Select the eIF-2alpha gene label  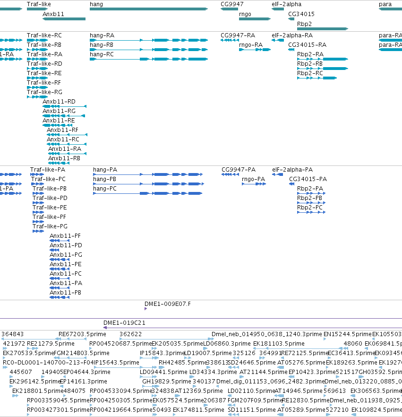(286, 4)
